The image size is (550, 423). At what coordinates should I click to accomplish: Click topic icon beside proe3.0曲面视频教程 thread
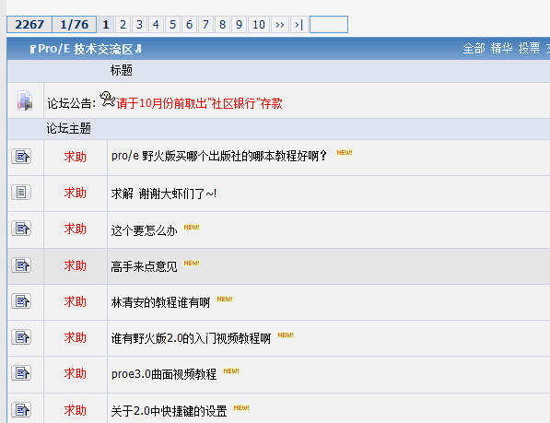coord(21,373)
